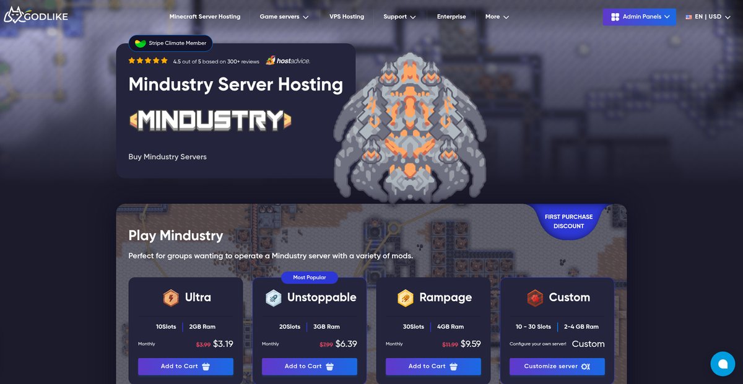Click '4.5 out of 5 based on 300+ reviews'
This screenshot has height=384, width=743.
pyautogui.click(x=216, y=61)
